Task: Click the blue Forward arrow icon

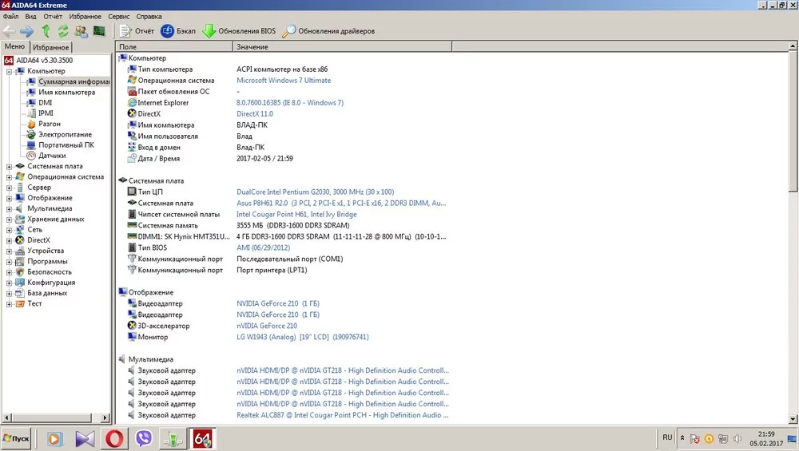Action: 27,31
